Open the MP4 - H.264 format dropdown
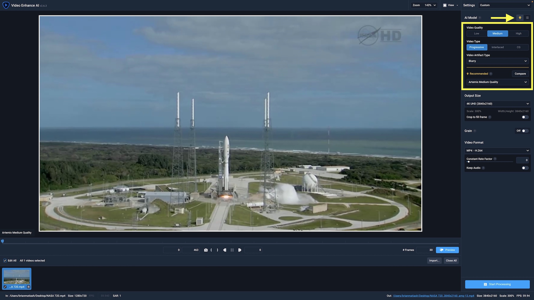534x300 pixels. pos(497,151)
